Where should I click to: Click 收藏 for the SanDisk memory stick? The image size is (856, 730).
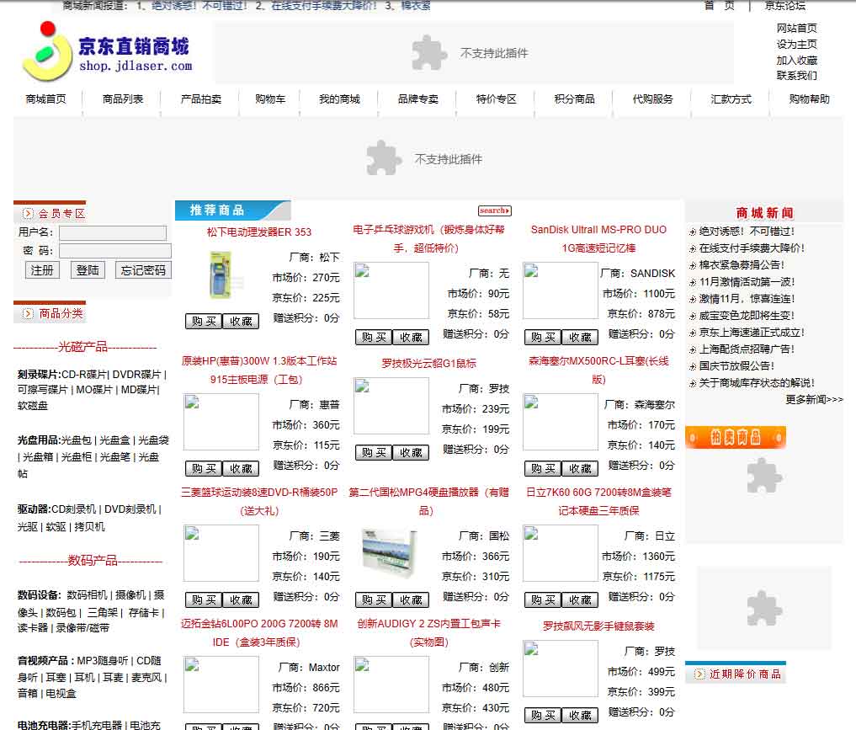(580, 338)
